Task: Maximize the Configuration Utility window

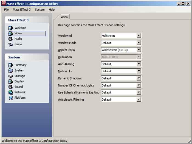Action: coord(183,4)
